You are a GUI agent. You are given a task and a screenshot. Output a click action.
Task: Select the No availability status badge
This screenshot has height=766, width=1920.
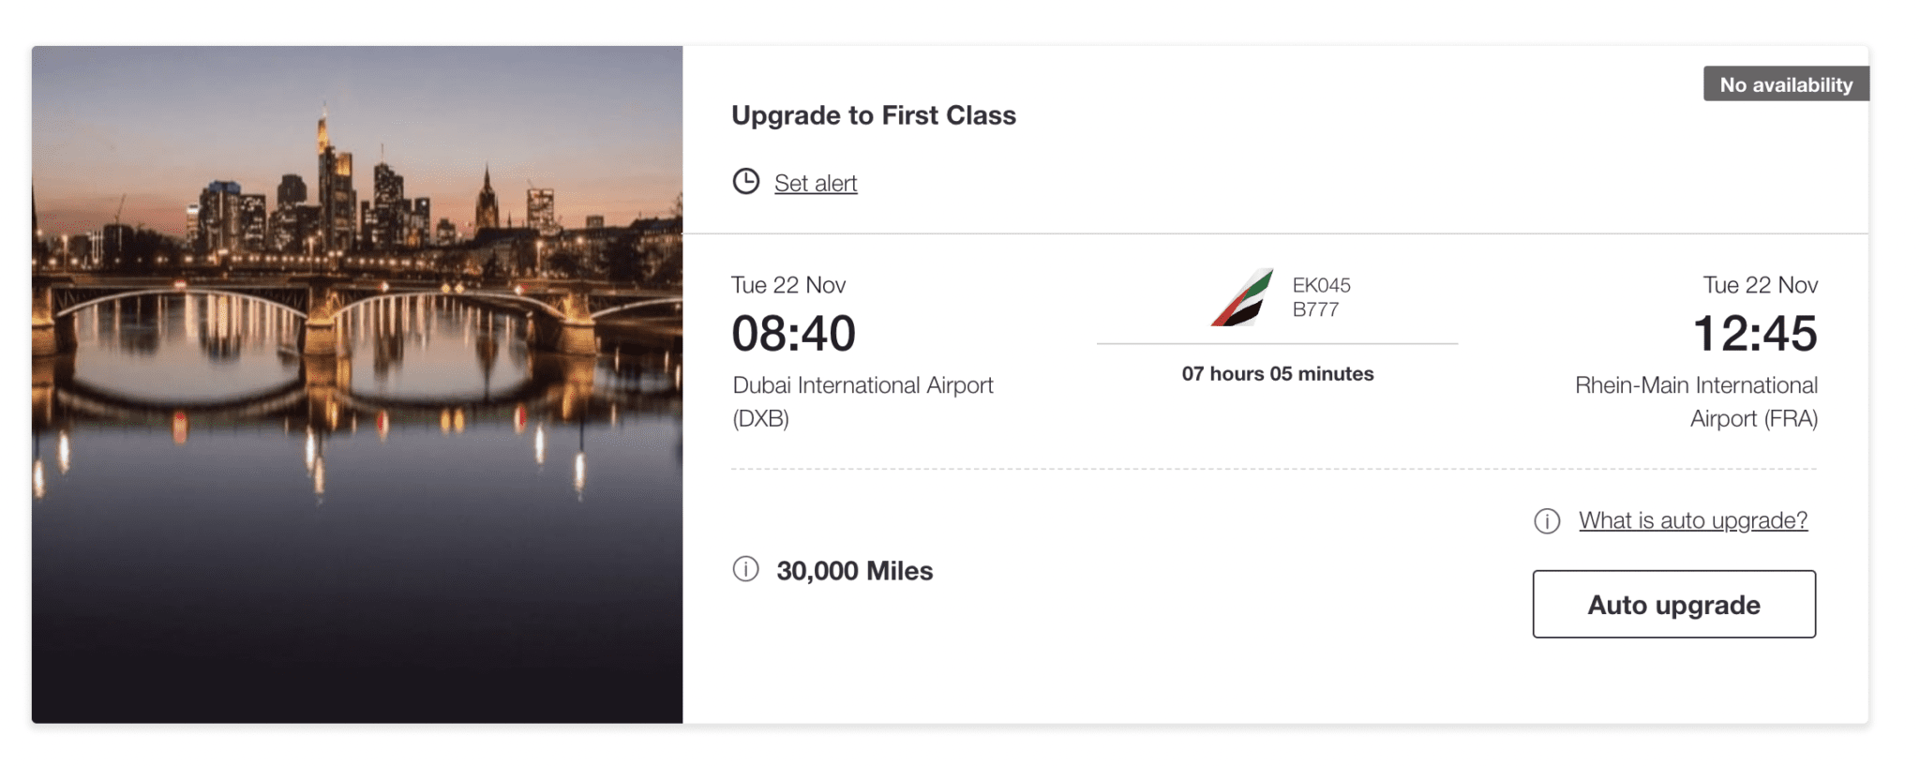(1785, 83)
